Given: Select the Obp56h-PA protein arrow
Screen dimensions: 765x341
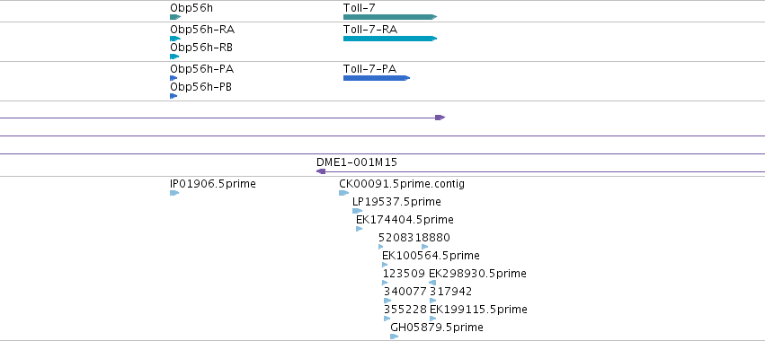Looking at the screenshot, I should 173,78.
